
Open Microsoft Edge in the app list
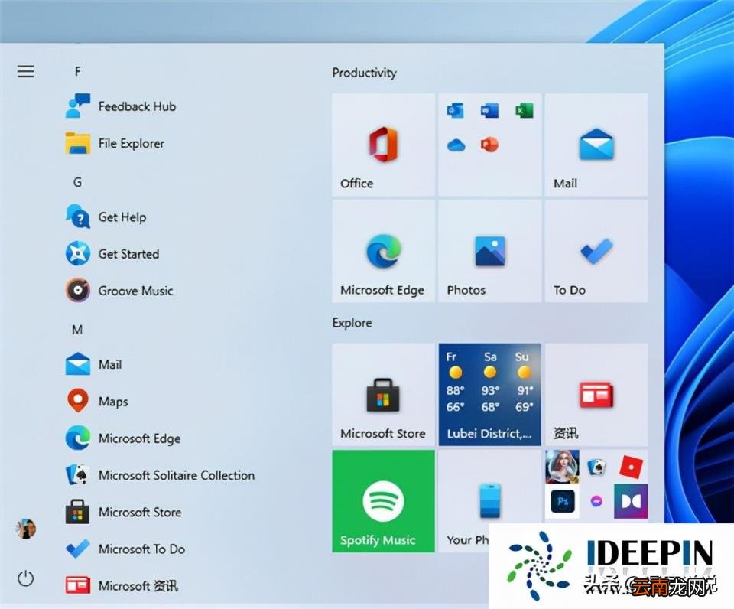click(123, 438)
